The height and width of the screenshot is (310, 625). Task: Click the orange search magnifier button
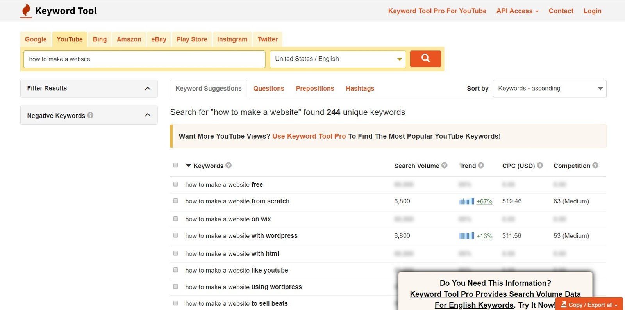point(425,59)
